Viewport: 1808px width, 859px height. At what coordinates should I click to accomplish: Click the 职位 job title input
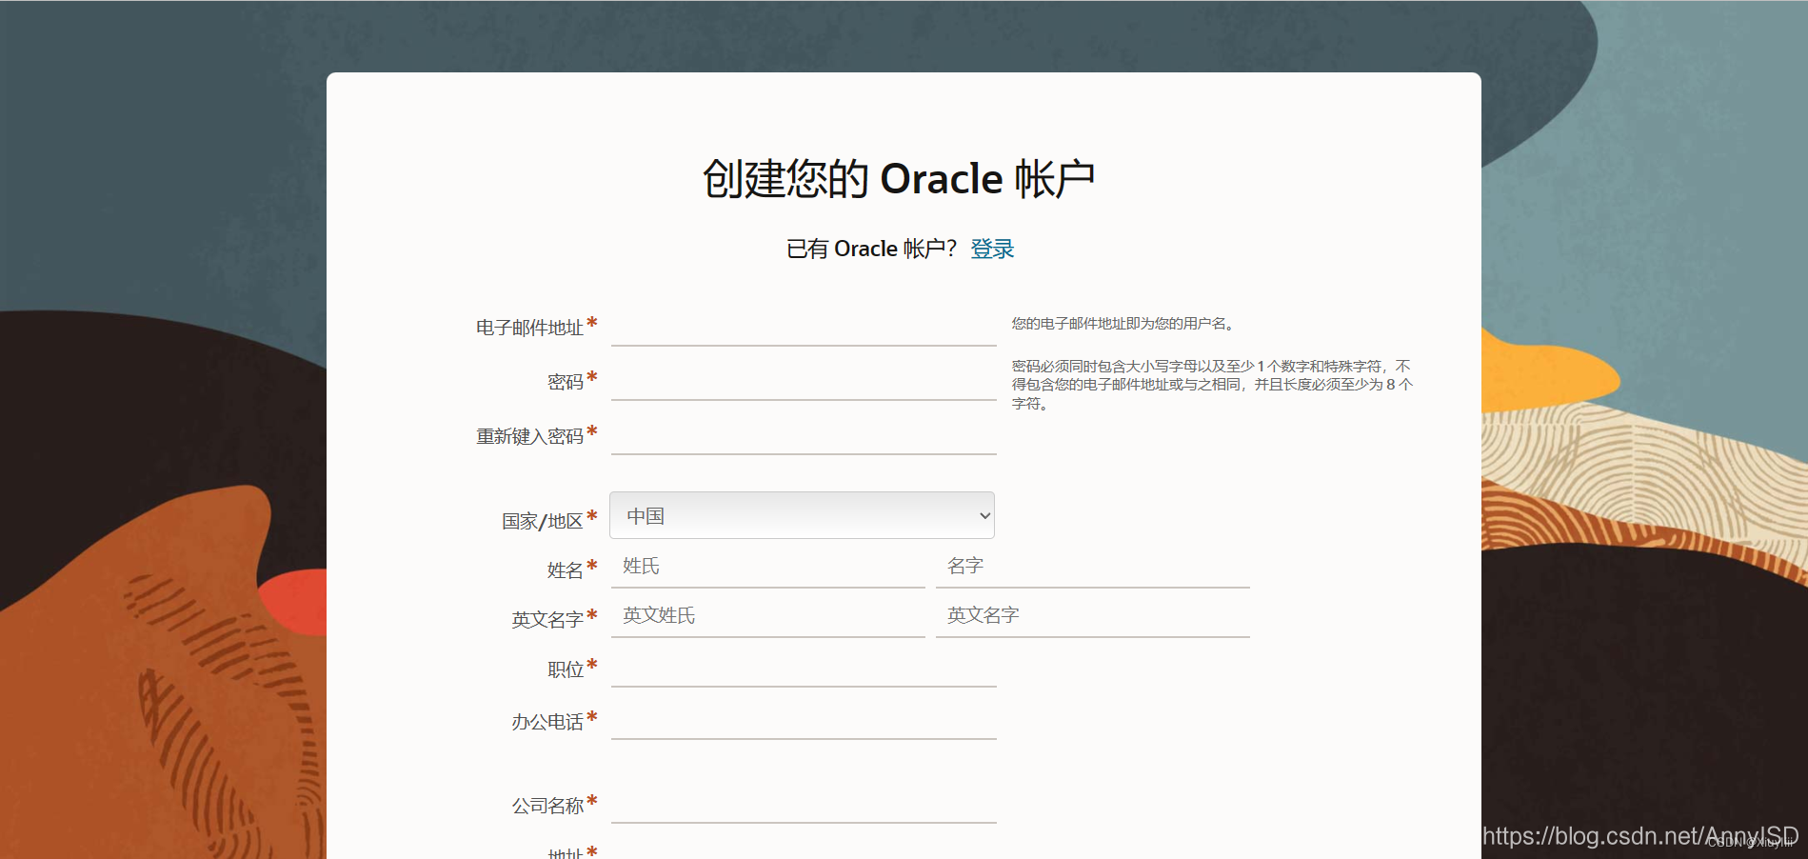(x=804, y=669)
